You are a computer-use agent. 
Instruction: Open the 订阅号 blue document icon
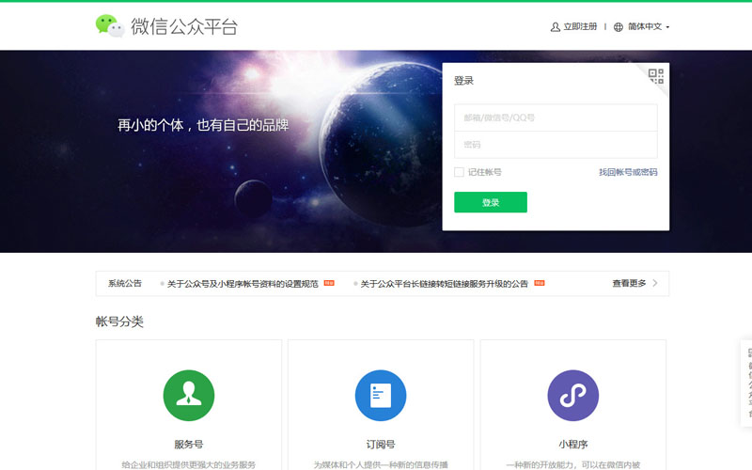(x=381, y=395)
